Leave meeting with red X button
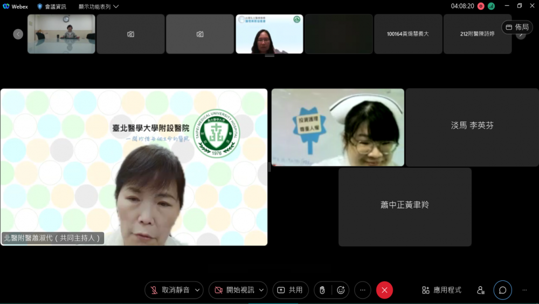 [x=384, y=290]
